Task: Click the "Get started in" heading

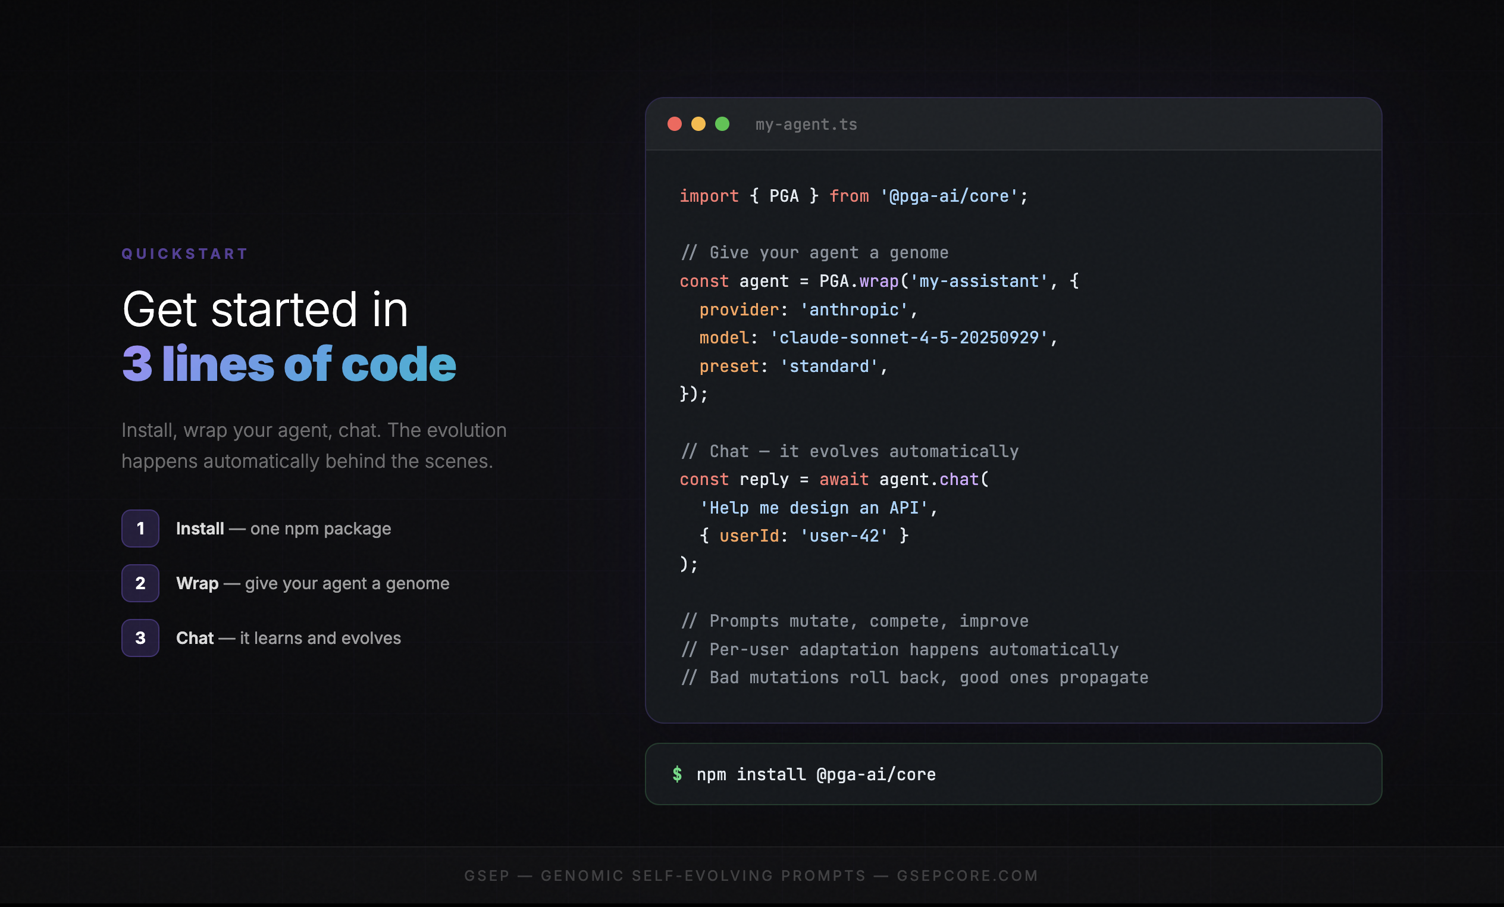Action: point(265,309)
